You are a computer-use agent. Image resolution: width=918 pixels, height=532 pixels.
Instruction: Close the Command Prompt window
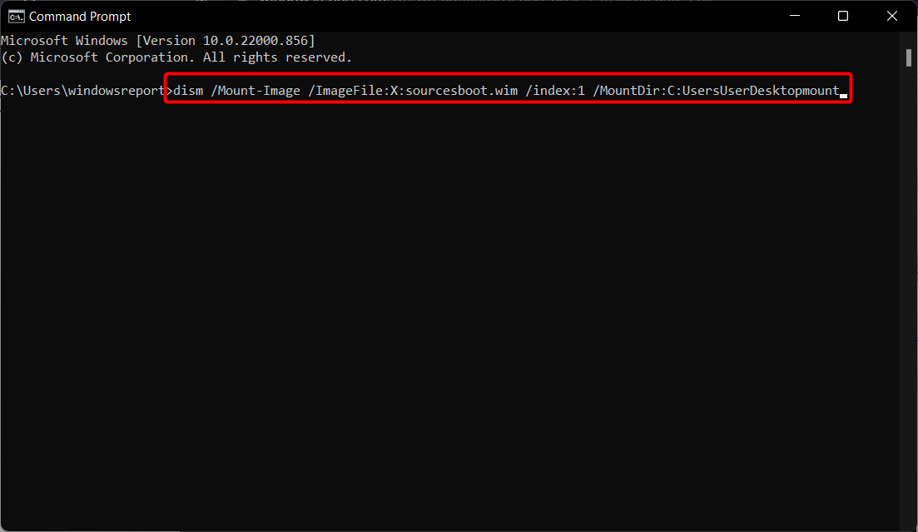pyautogui.click(x=891, y=16)
